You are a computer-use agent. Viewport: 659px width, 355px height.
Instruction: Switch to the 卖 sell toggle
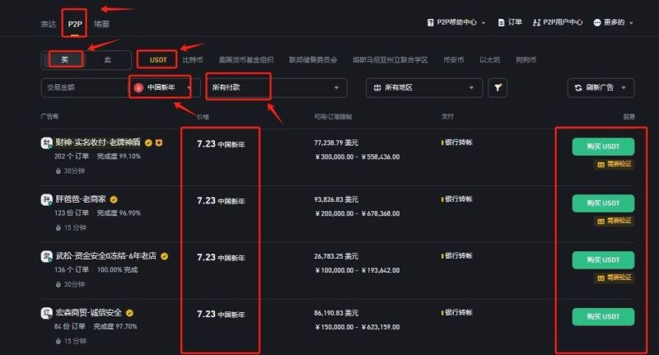pos(108,59)
